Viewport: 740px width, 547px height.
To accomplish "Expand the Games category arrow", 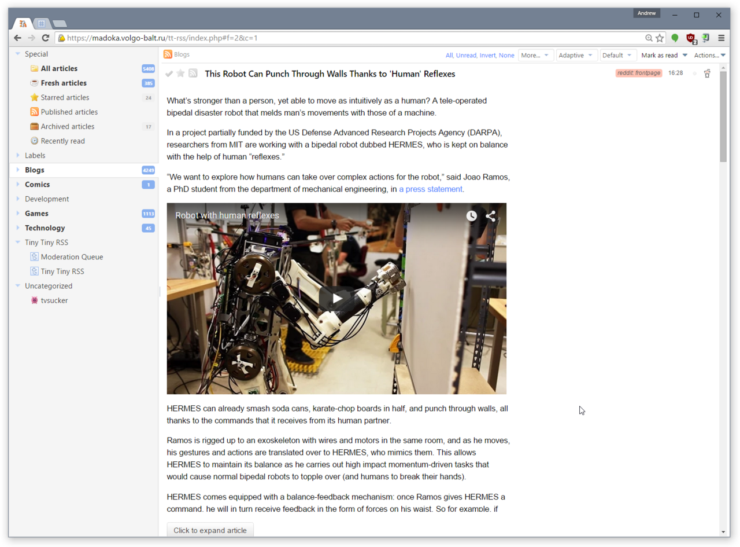I will (18, 213).
